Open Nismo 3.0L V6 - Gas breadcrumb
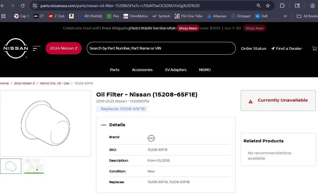Screen dimensions: 318x195 (54, 83)
